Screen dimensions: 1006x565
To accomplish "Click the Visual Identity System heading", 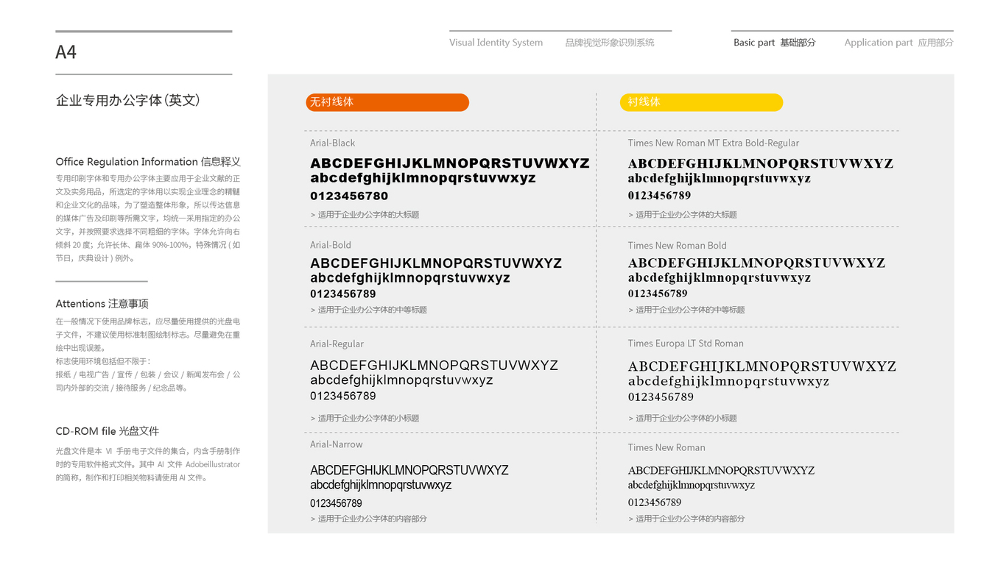I will [x=496, y=43].
